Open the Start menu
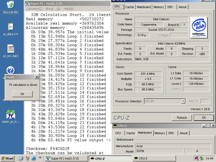216x162 pixels. [8, 158]
